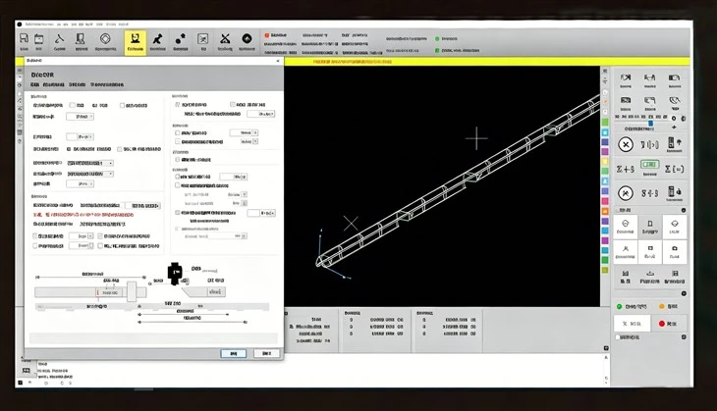
Task: Toggle the checked box heading the dialog's right column
Action: [178, 105]
